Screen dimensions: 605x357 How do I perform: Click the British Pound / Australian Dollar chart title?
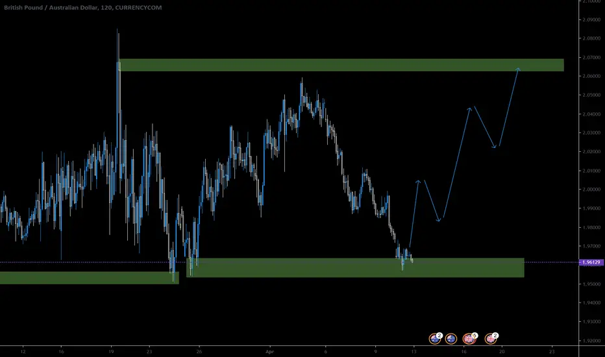[83, 7]
